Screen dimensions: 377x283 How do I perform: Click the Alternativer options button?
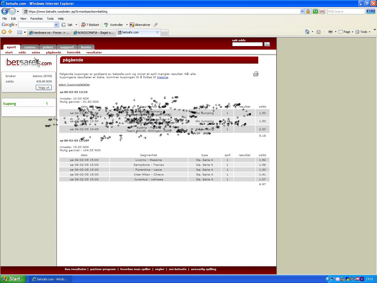140,25
